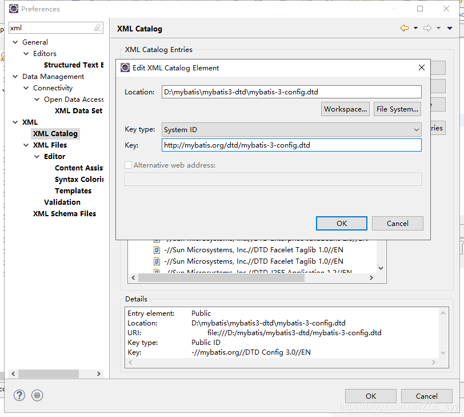Select XML Catalog in the tree

[x=55, y=134]
